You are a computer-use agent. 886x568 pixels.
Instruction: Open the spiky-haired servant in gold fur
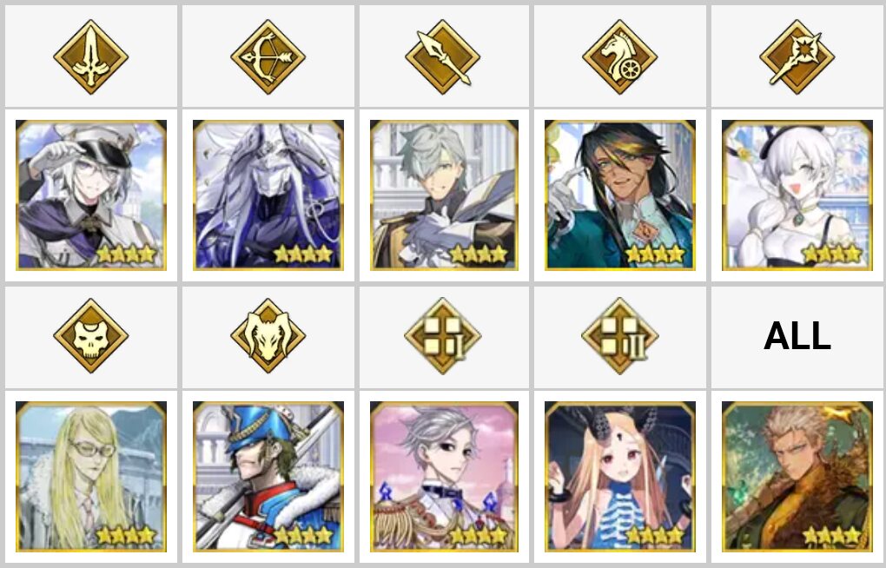click(x=797, y=477)
